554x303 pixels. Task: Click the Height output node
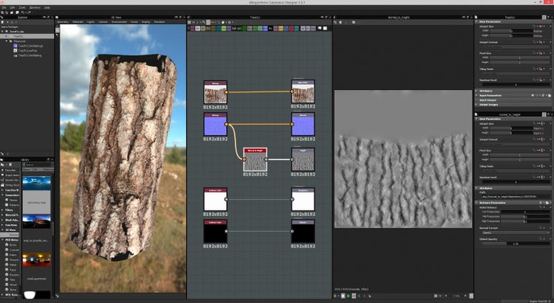(302, 160)
